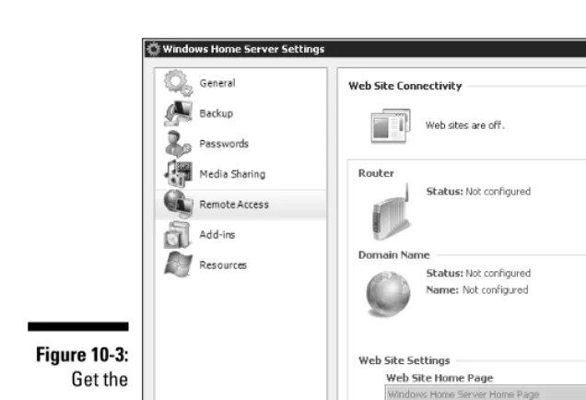Click the Domain Name globe icon
Viewport: 586px width, 400px height.
pos(388,294)
